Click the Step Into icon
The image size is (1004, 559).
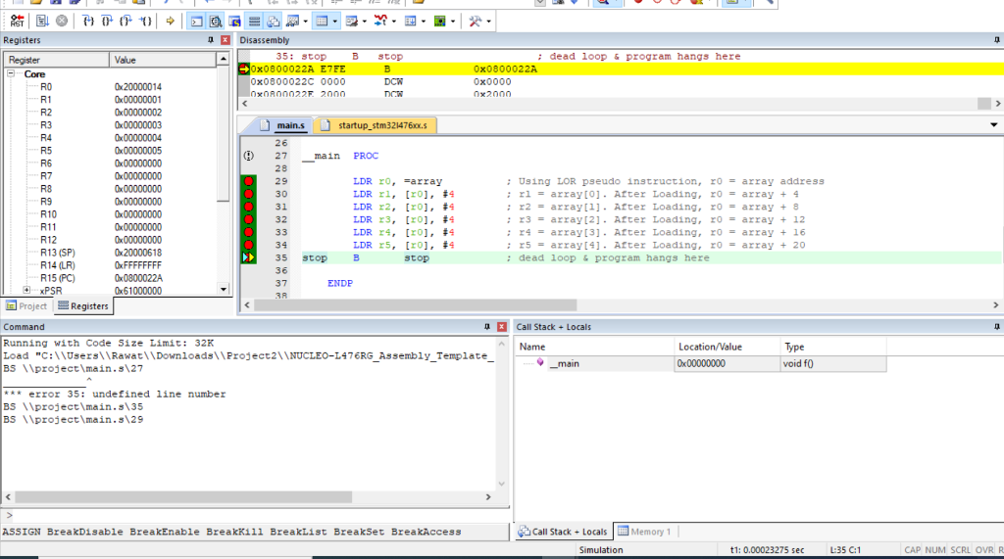click(x=89, y=21)
